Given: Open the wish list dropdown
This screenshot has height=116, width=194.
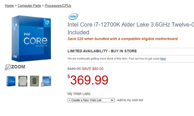Looking at the screenshot, I should coord(91,100).
